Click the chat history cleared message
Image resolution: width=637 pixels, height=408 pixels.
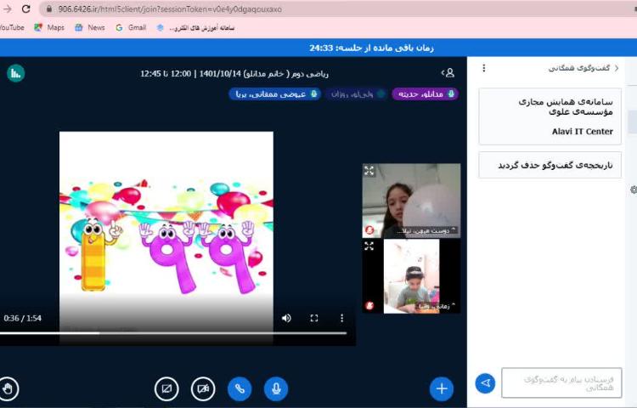tap(550, 165)
